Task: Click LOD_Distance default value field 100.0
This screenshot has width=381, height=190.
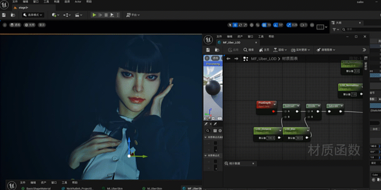Action: [x=271, y=138]
